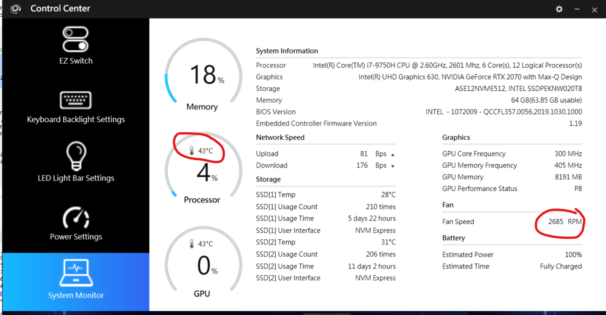Click the Fan Speed 2685 RPM value
This screenshot has width=606, height=315.
pos(565,221)
